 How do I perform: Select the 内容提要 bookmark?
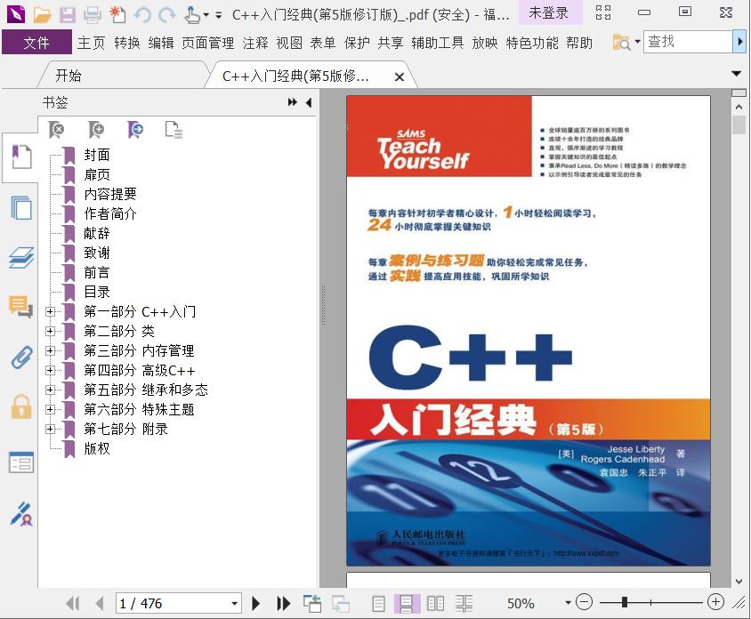[x=110, y=194]
